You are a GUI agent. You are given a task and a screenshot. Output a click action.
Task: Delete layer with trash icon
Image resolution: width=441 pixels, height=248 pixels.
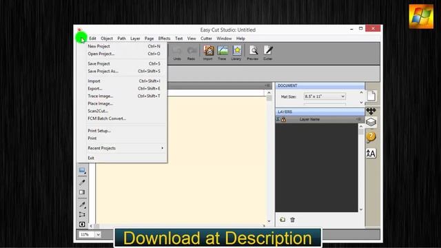coord(292,220)
